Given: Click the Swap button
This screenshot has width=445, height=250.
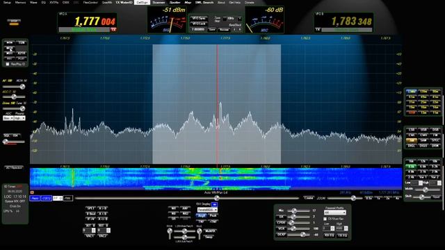Looking at the screenshot, I should [209, 237].
